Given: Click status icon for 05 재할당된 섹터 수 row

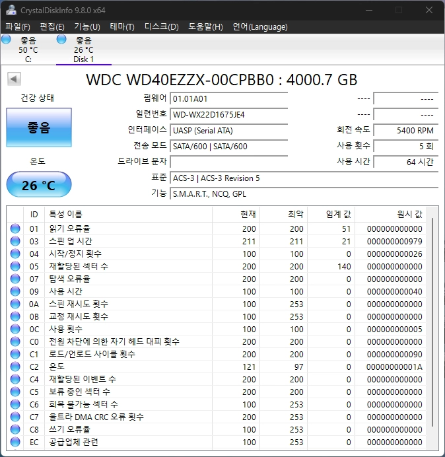Looking at the screenshot, I should pos(15,266).
